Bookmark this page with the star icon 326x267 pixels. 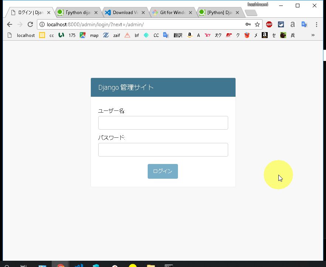[x=257, y=24]
